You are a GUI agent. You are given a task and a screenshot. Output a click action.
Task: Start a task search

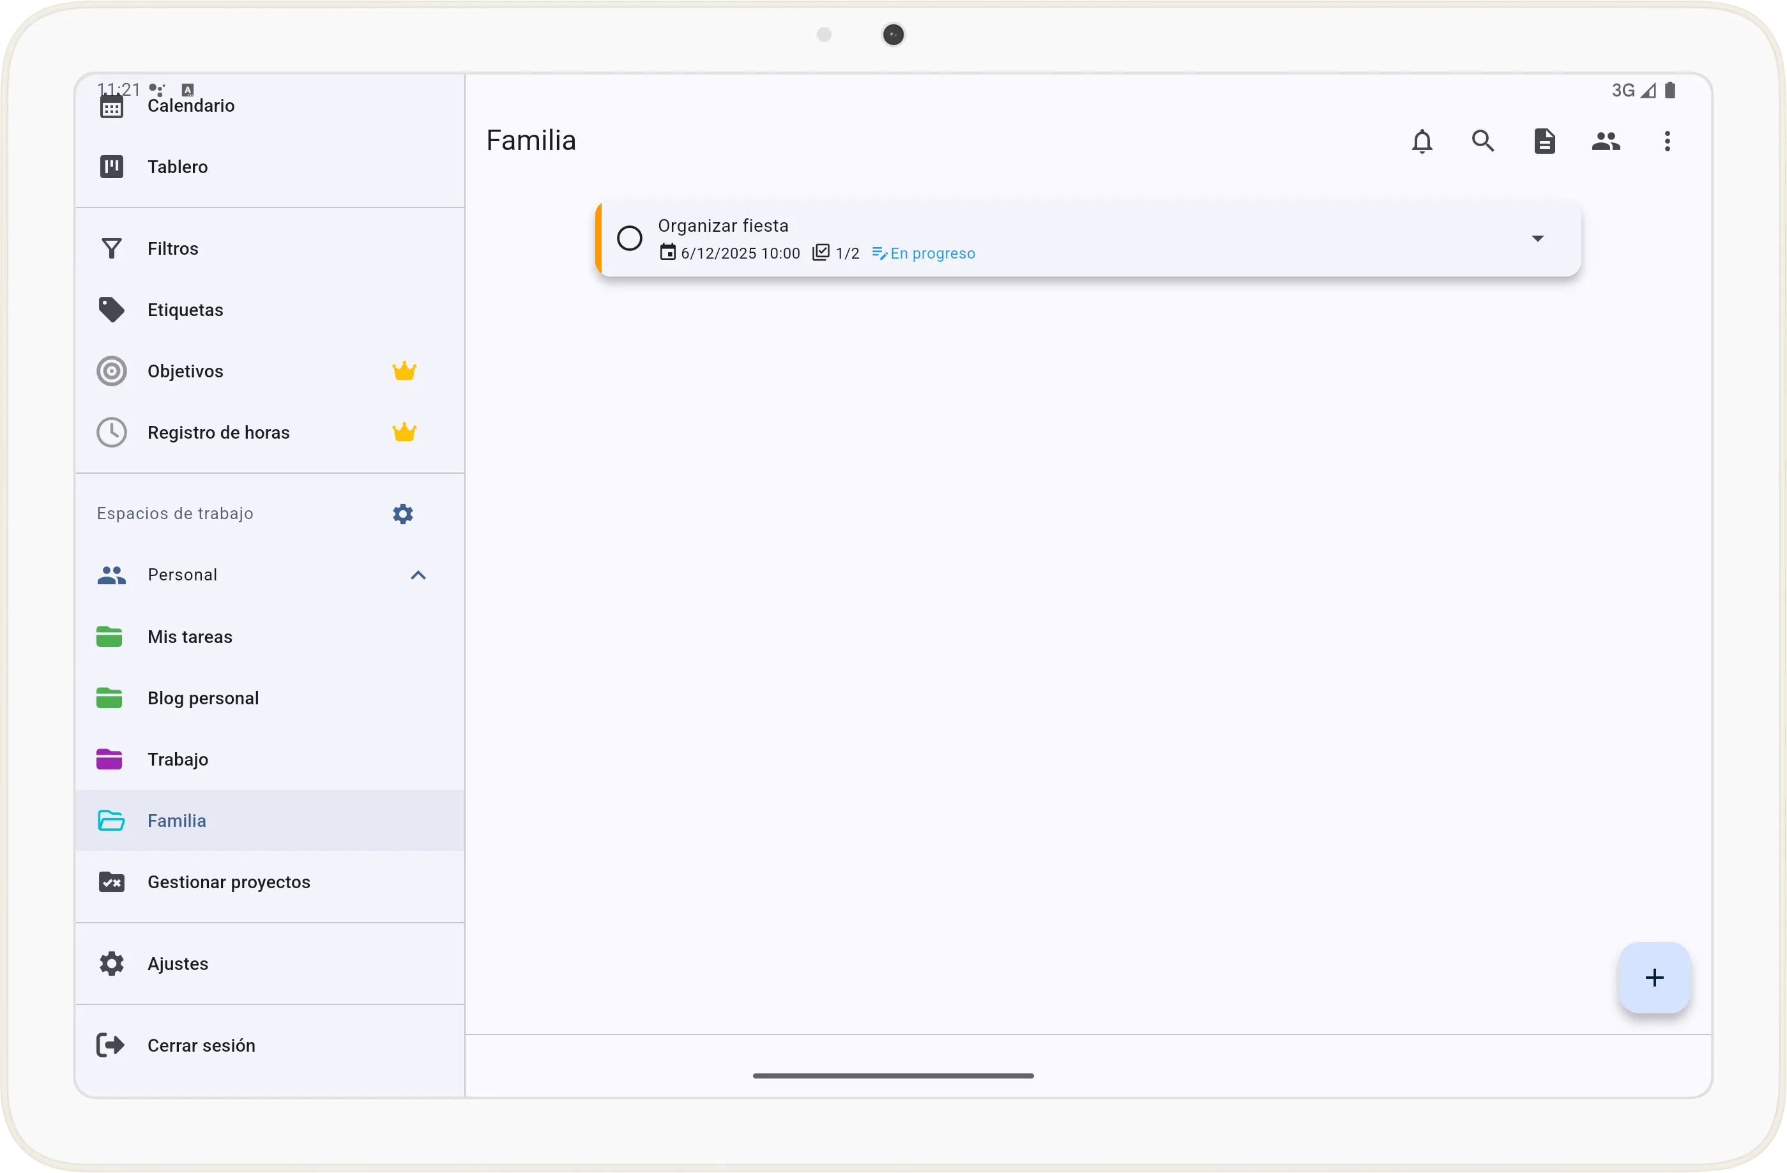[1483, 141]
